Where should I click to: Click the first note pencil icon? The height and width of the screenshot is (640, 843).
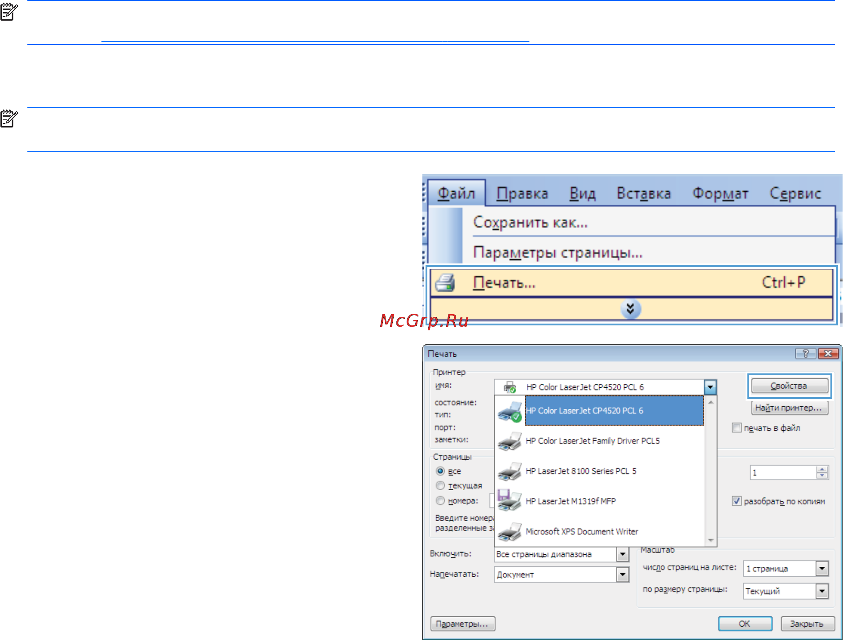point(9,12)
